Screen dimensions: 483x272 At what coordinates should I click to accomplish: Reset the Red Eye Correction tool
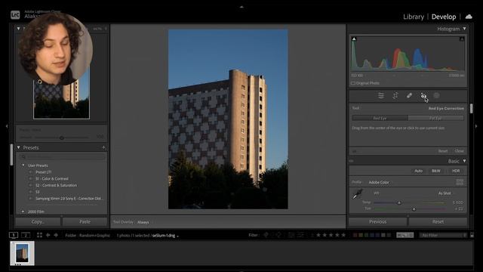443,151
